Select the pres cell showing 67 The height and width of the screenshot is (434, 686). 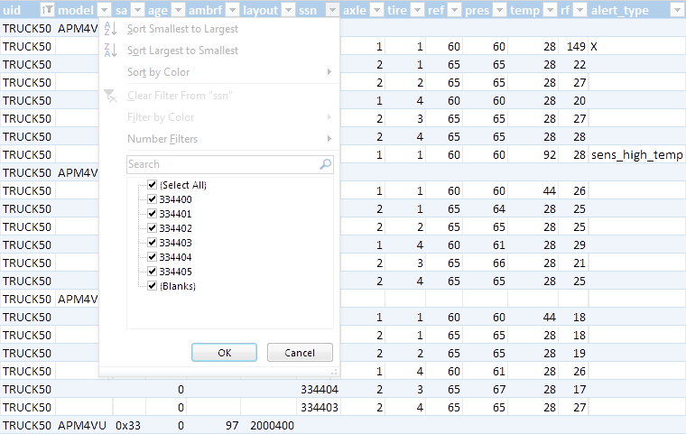click(486, 390)
